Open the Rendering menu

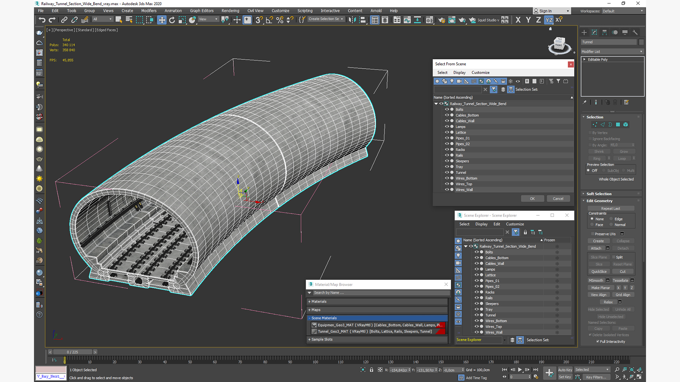point(230,11)
